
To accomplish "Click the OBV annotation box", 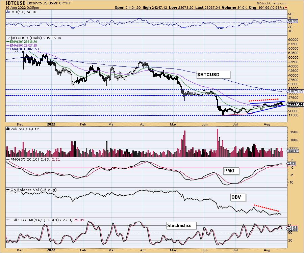I will (x=238, y=197).
